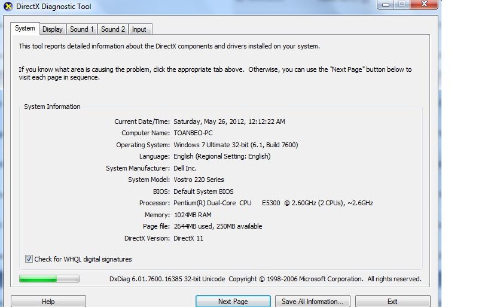This screenshot has width=488, height=307.
Task: Click the System Manufacturer label
Action: (x=138, y=168)
